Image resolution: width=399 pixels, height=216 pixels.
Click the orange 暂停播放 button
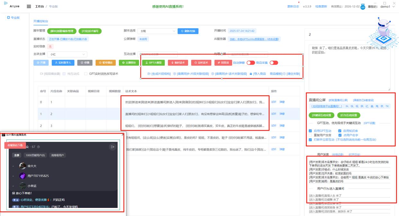[x=105, y=63]
